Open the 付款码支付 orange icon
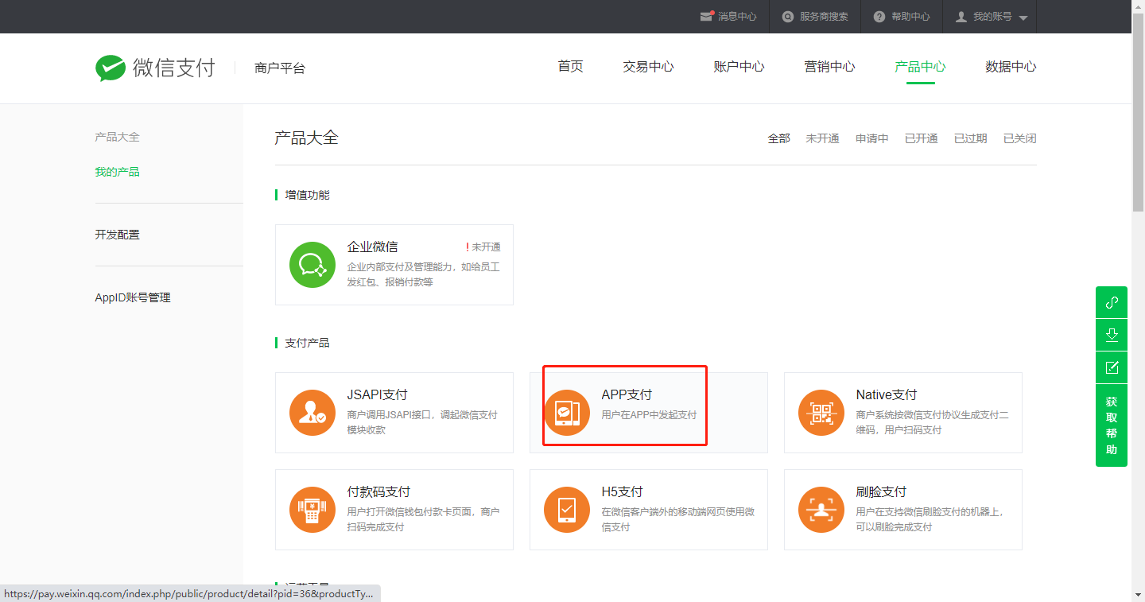This screenshot has height=602, width=1145. tap(312, 510)
